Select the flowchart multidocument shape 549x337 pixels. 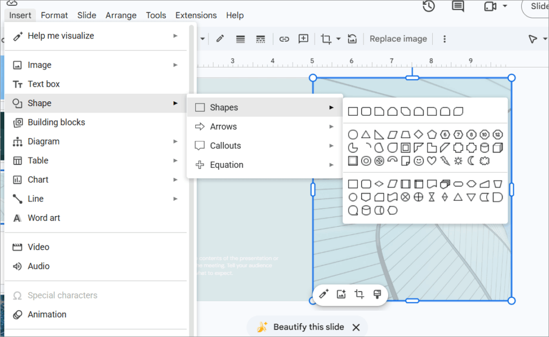445,184
